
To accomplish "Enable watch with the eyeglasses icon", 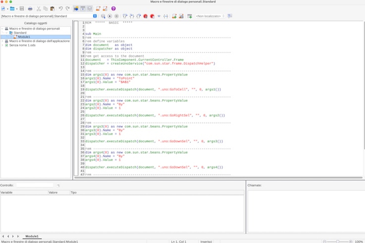I will click(159, 16).
